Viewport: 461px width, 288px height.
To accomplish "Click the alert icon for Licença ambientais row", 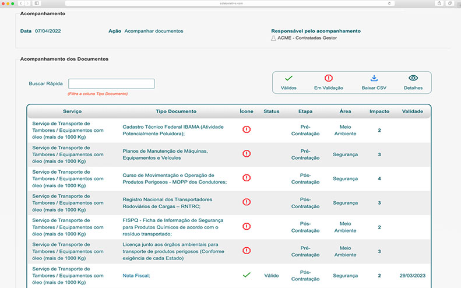I will point(247,251).
